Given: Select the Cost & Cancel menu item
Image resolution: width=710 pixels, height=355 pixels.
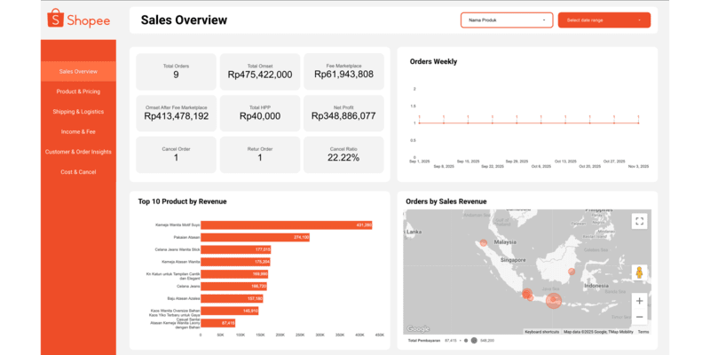Looking at the screenshot, I should tap(78, 171).
